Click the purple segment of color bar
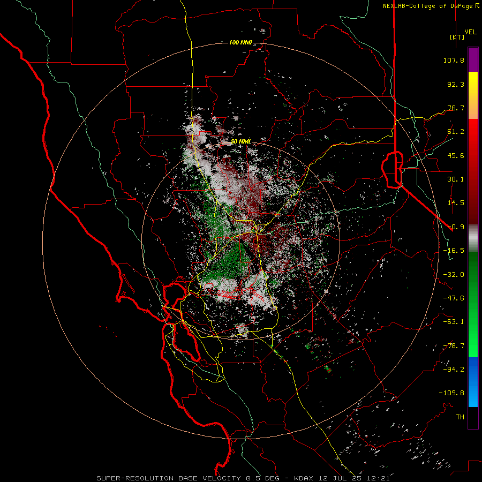 pos(473,59)
